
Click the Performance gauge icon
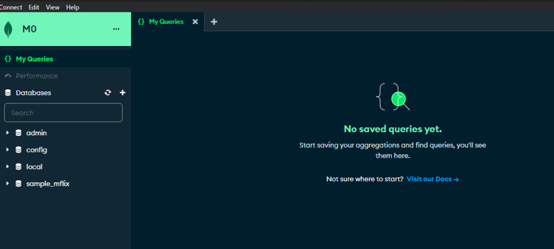coord(8,76)
